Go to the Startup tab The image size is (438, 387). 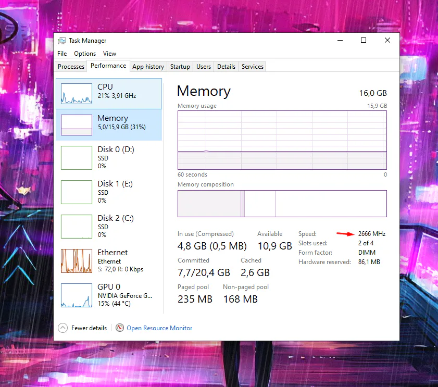tap(180, 67)
